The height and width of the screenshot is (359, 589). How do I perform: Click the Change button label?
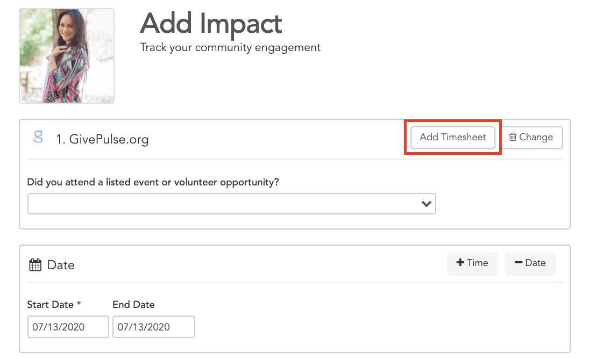point(536,137)
